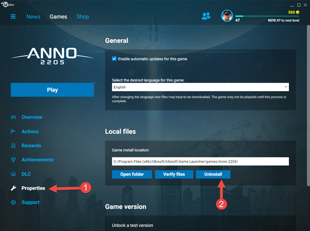The width and height of the screenshot is (310, 231).
Task: Click the Properties wrench icon
Action: [x=13, y=188]
